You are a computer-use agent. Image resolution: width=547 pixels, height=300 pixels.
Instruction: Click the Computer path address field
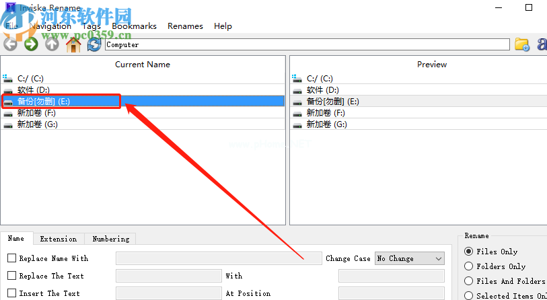pyautogui.click(x=307, y=44)
